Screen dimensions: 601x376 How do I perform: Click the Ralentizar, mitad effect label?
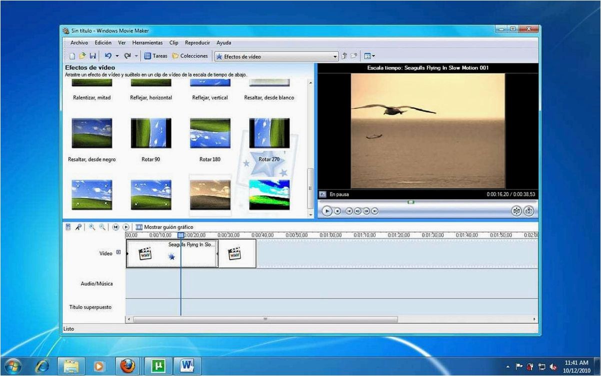click(92, 98)
